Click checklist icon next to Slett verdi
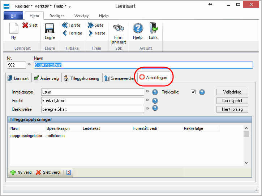This screenshot has width=262, height=196. 69,172
